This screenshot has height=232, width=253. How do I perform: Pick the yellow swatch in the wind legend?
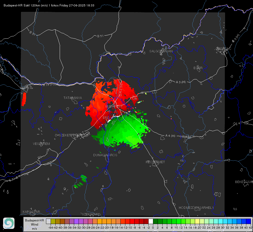click(x=197, y=221)
